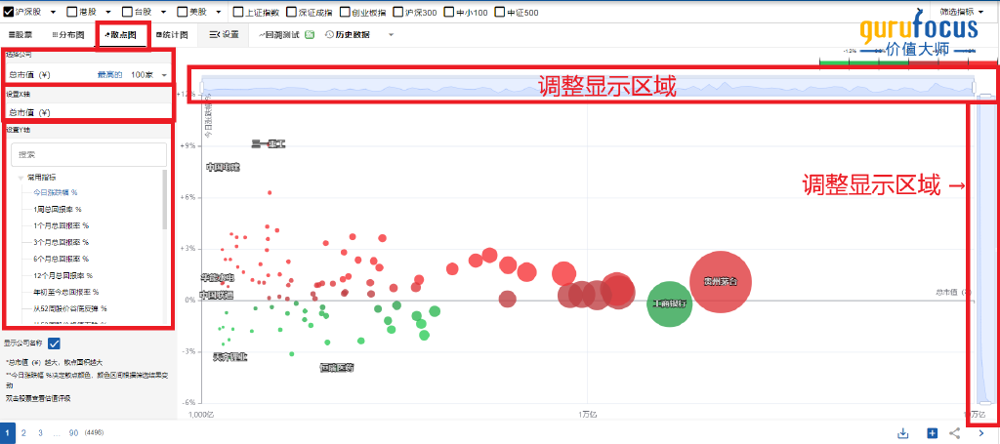1000x444 pixels.
Task: Collapse the 常用指标 tree group
Action: [21, 178]
